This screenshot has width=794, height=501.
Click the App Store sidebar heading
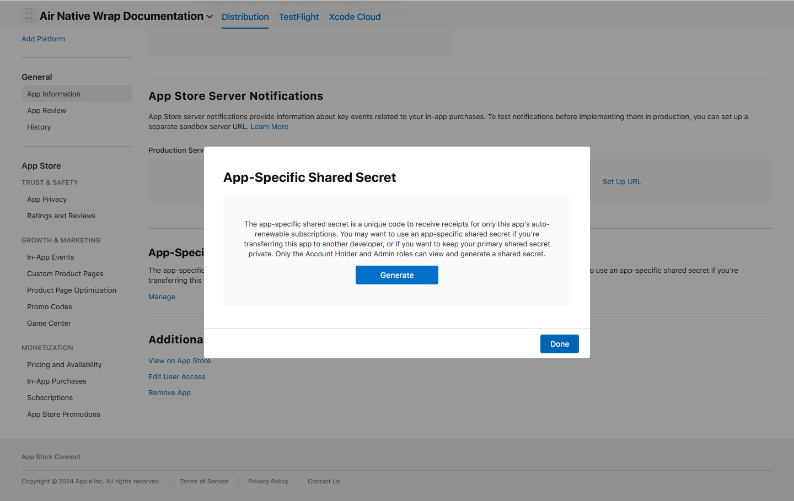point(41,166)
